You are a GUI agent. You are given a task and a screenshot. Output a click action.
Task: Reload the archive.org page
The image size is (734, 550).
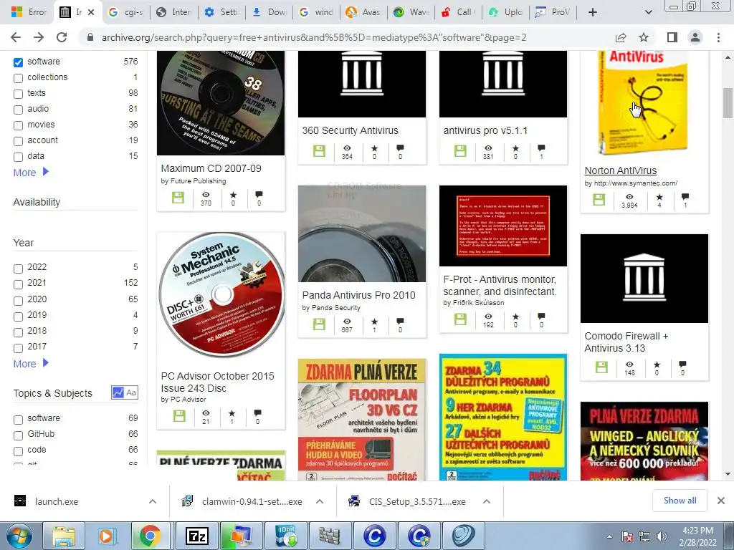pyautogui.click(x=62, y=37)
